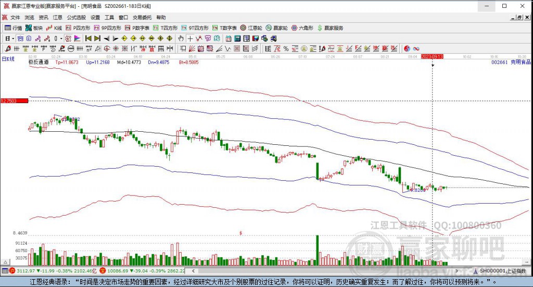533x287 pixels.
Task: Click the 极反通道 indicator label
Action: (x=39, y=62)
